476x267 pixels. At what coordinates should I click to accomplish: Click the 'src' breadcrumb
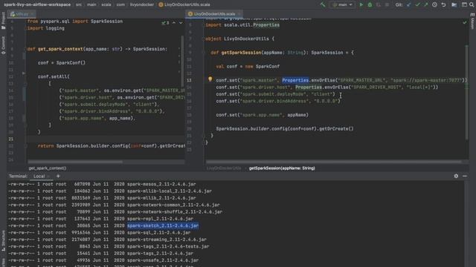pos(79,4)
